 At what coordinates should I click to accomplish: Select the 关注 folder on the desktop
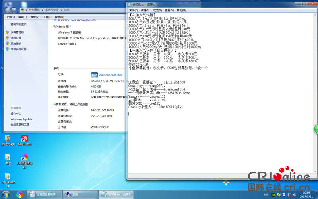pyautogui.click(x=8, y=159)
